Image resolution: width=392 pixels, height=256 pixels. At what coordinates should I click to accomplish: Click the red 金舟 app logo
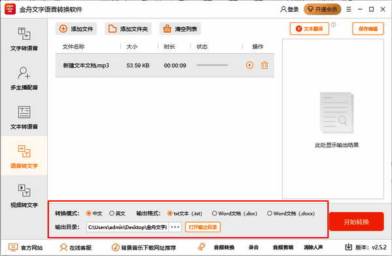(x=10, y=9)
